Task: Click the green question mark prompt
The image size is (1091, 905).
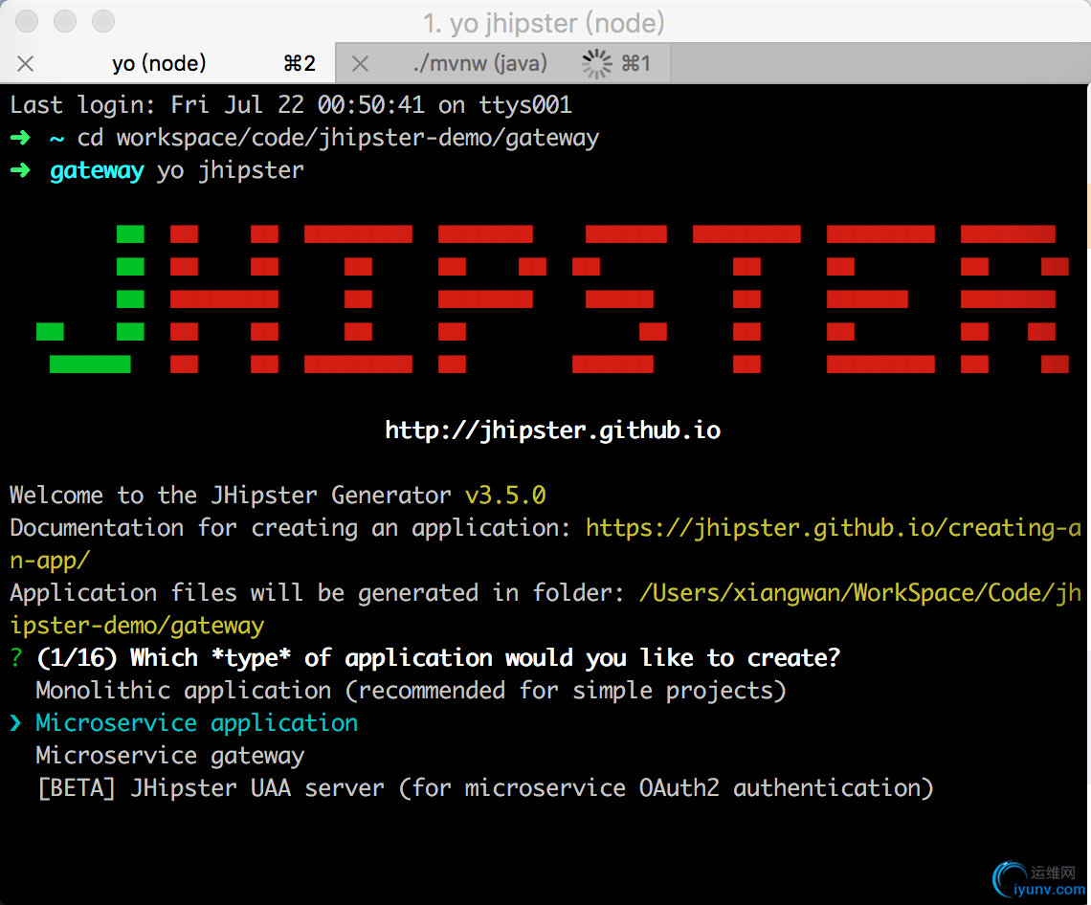Action: pyautogui.click(x=16, y=657)
